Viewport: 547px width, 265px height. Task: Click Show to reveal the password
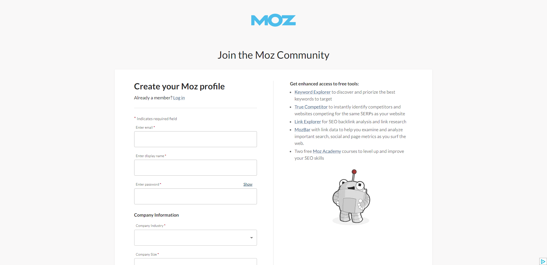pyautogui.click(x=247, y=184)
